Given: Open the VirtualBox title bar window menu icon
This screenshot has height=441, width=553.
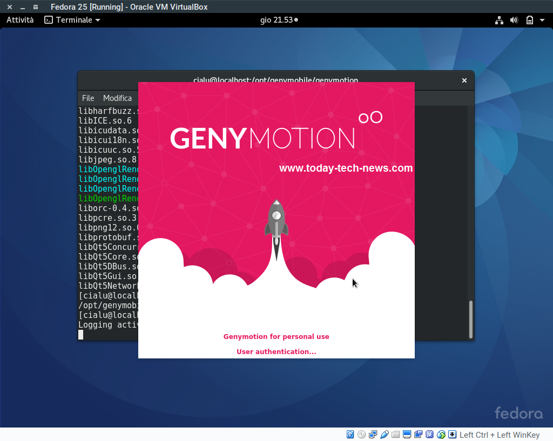Looking at the screenshot, I should pyautogui.click(x=36, y=6).
